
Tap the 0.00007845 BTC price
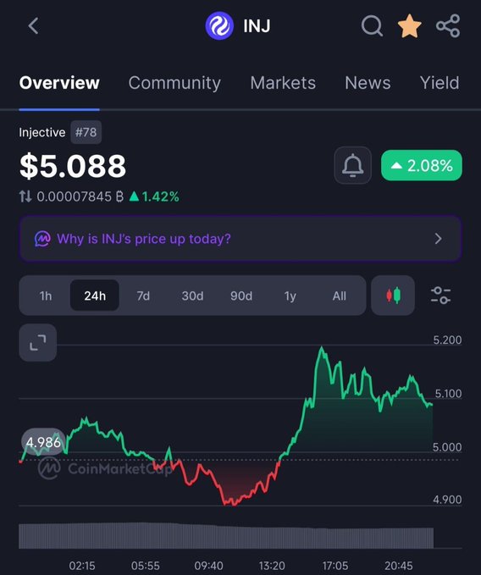pos(80,197)
